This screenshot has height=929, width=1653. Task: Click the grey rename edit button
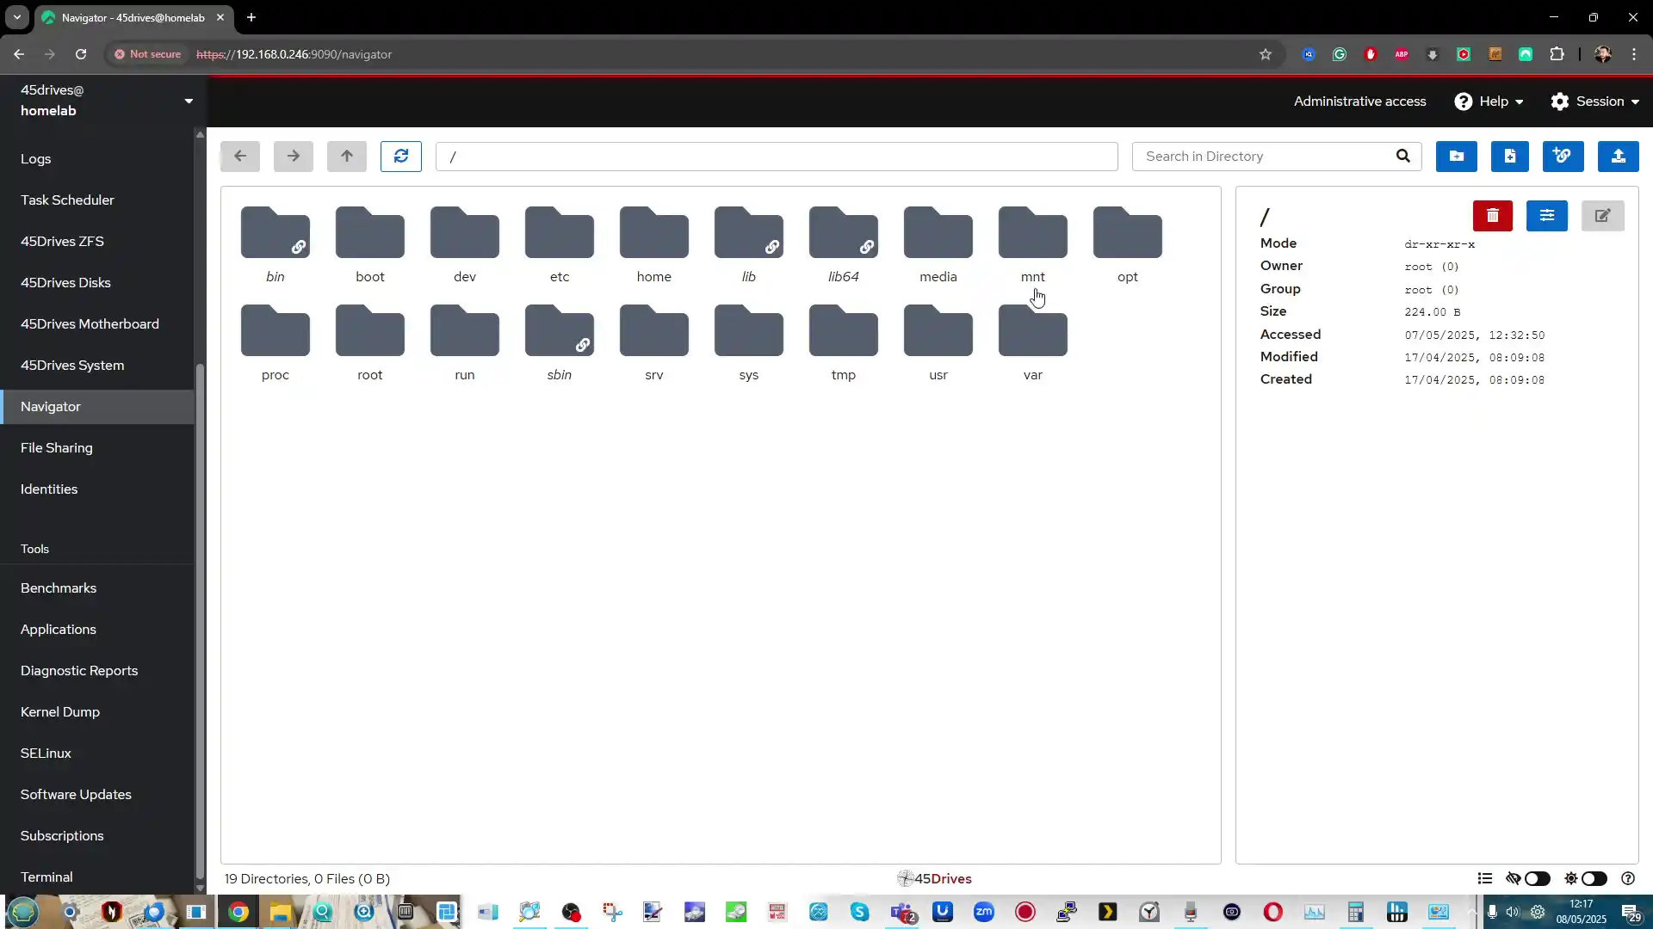tap(1603, 216)
